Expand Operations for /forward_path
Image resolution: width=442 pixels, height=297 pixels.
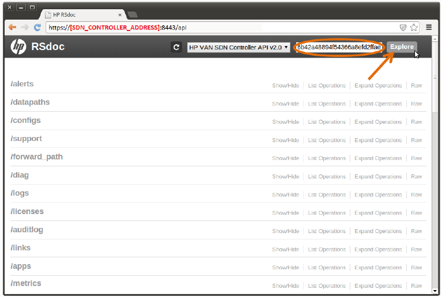click(x=378, y=158)
